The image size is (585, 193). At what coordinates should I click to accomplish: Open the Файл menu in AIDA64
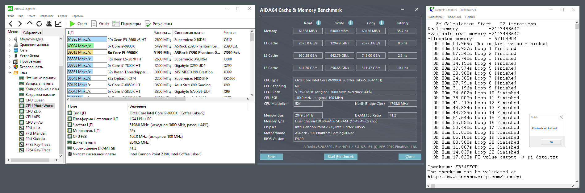(11, 16)
